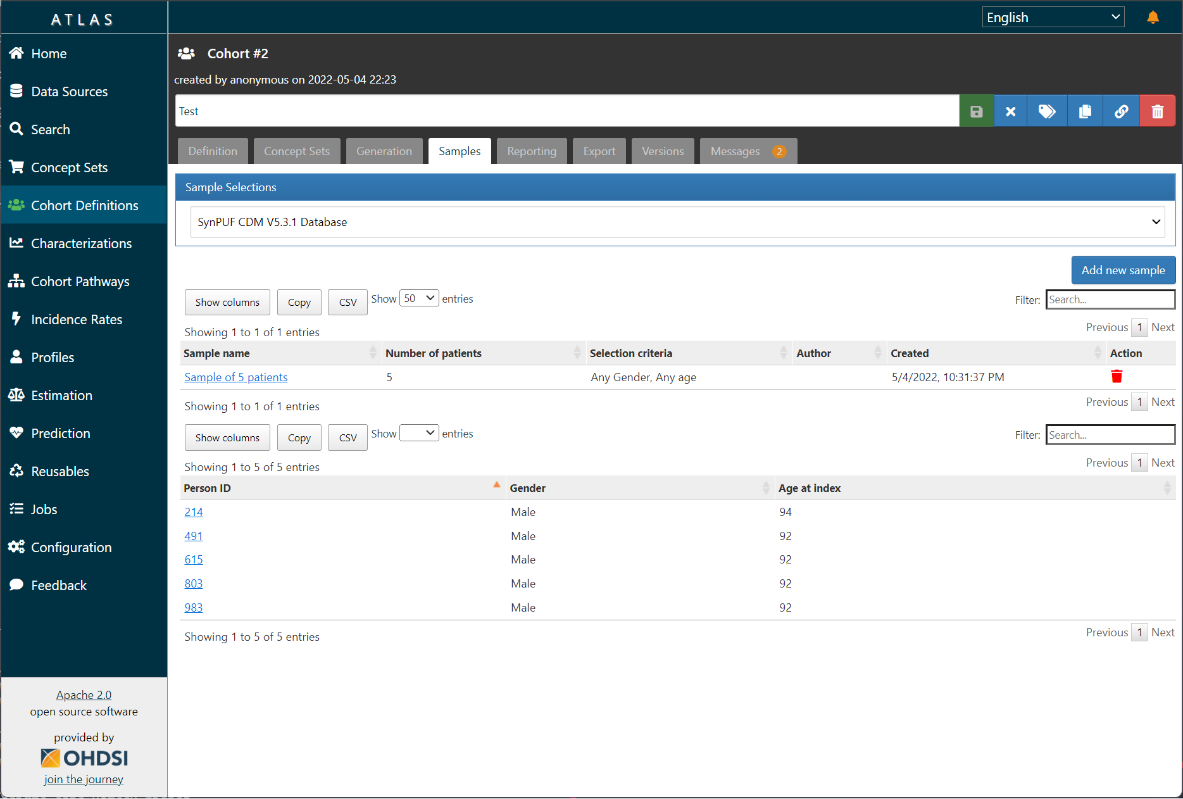The height and width of the screenshot is (799, 1183).
Task: Click the link icon in the cohort toolbar
Action: 1121,111
